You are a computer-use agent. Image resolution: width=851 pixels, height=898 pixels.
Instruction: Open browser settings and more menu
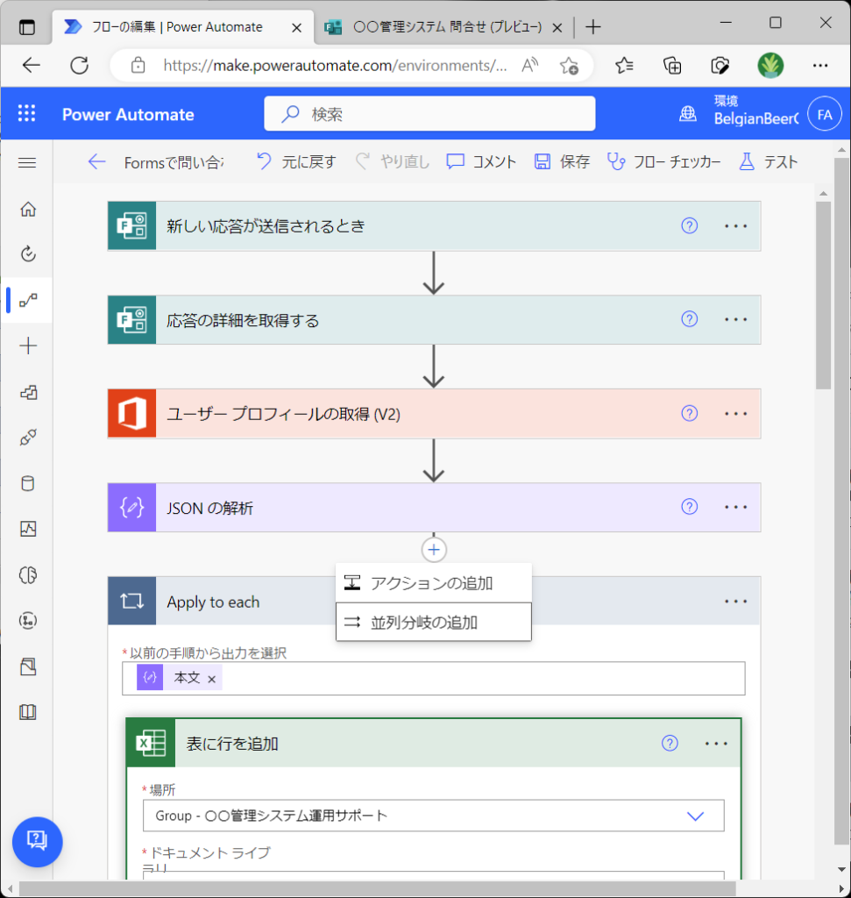[x=820, y=66]
